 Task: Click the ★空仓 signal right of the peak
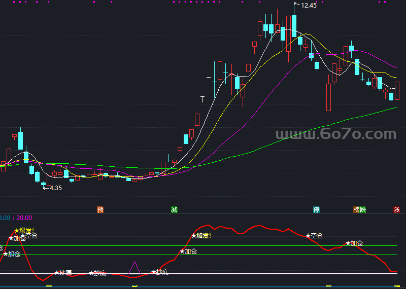point(314,236)
